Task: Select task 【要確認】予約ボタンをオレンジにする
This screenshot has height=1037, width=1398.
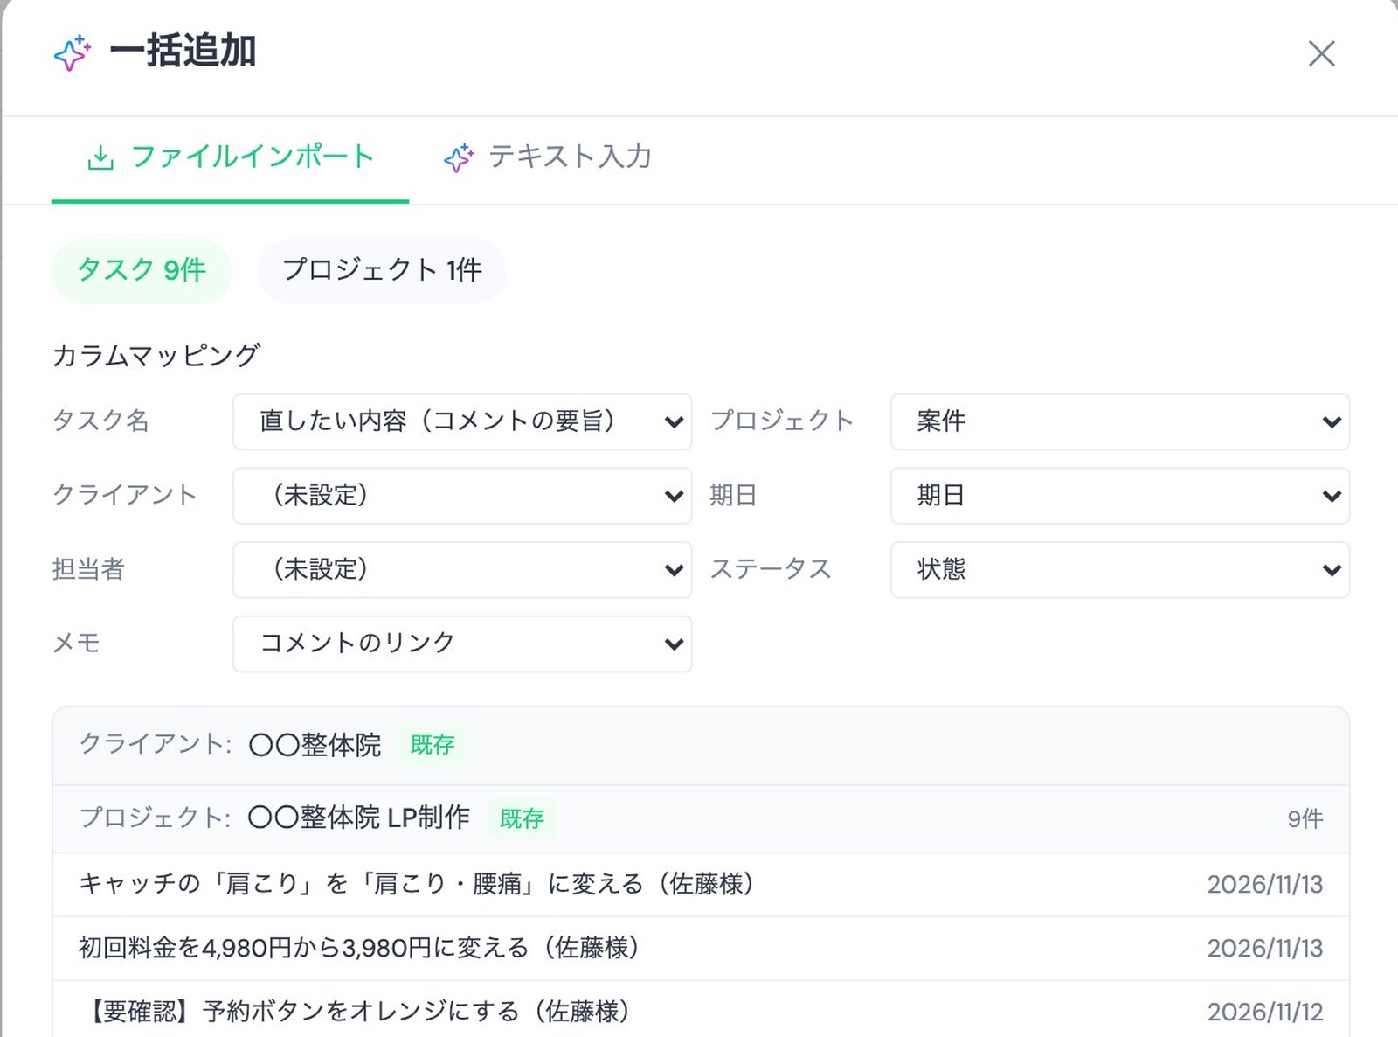Action: click(701, 1011)
